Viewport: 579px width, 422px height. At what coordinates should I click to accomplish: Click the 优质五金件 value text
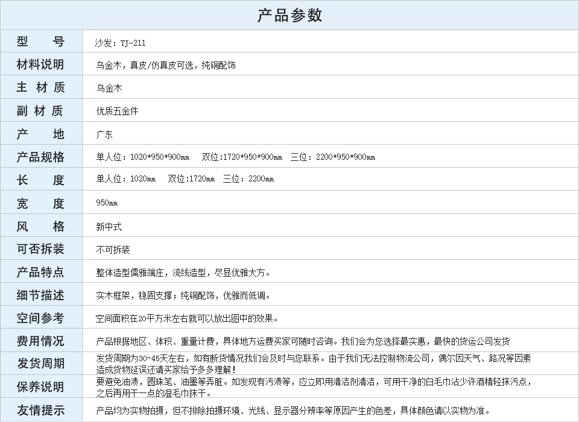tap(117, 111)
